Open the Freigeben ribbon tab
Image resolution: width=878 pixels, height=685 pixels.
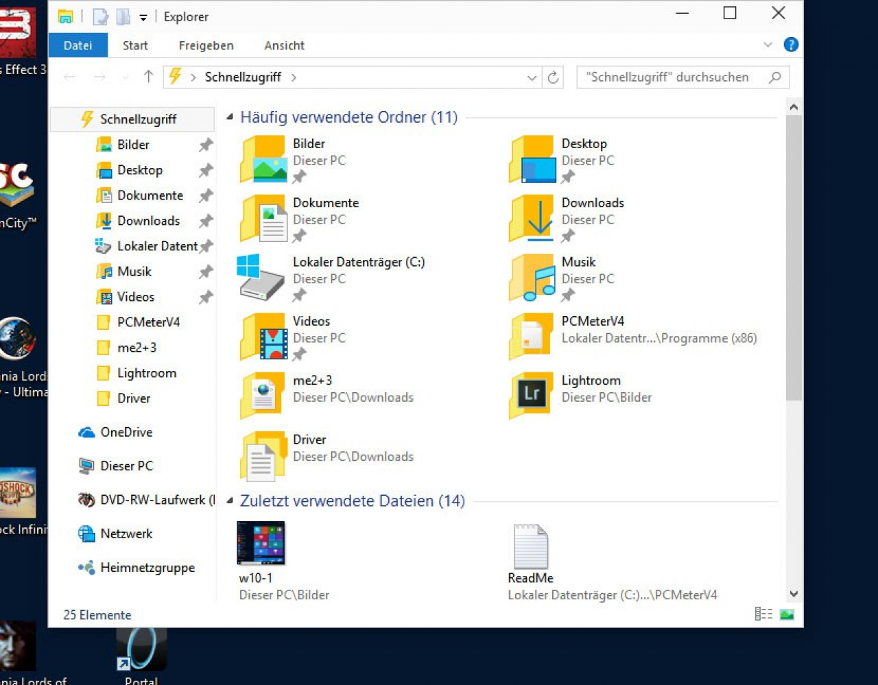coord(206,45)
